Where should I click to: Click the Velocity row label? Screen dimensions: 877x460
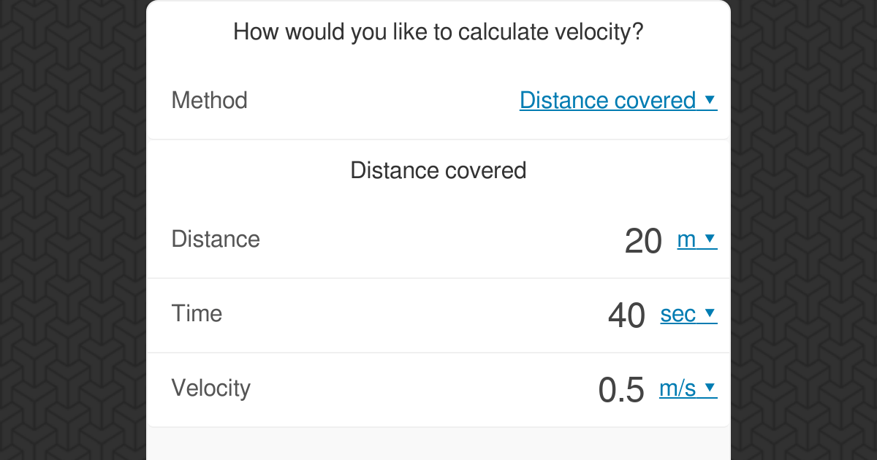[x=210, y=388]
